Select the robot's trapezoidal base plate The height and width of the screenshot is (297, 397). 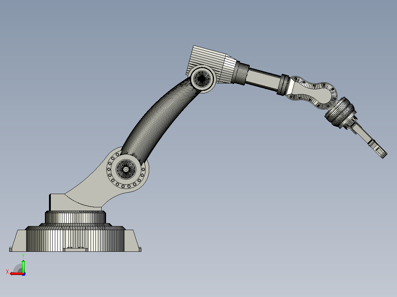point(75,241)
